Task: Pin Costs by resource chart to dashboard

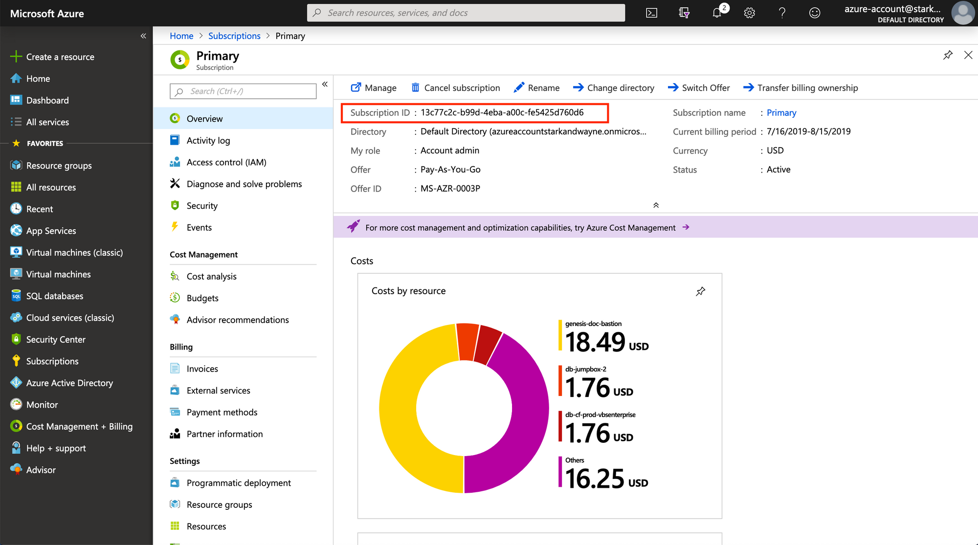Action: [x=701, y=291]
